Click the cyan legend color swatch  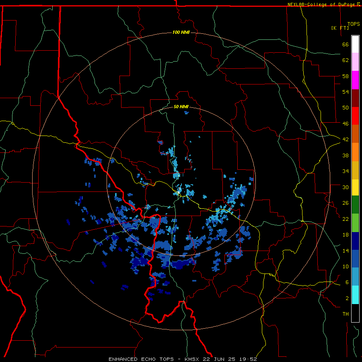355,295
